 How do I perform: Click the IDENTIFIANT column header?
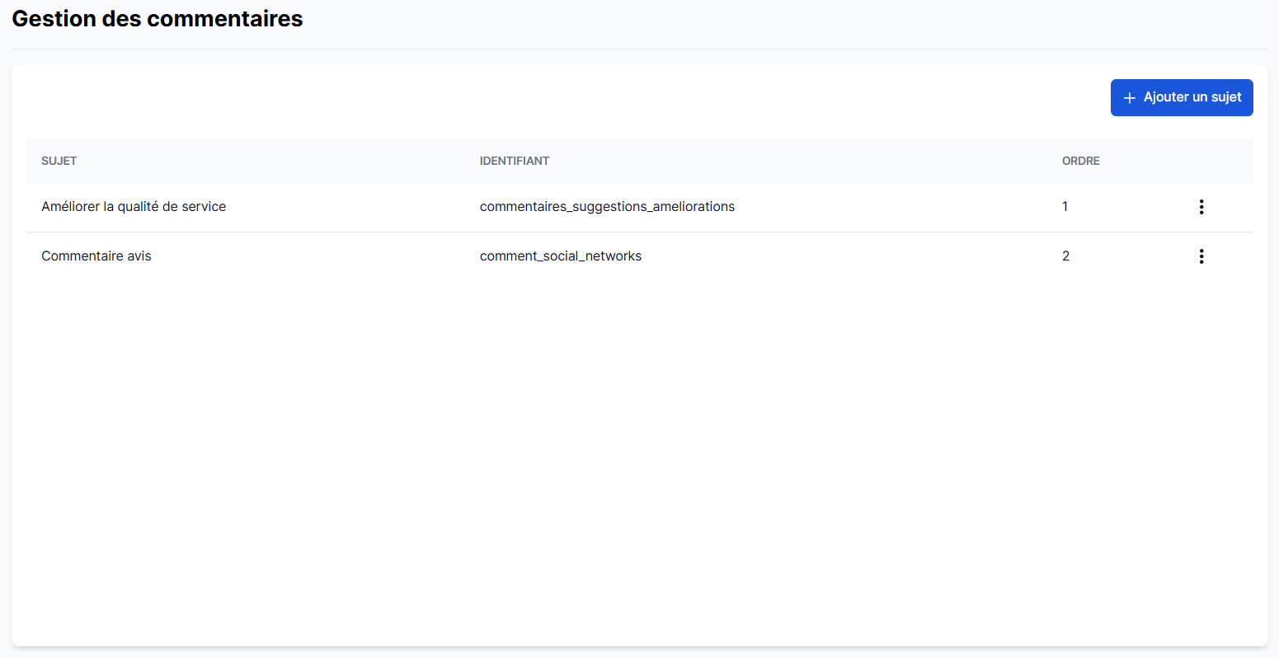pos(514,161)
